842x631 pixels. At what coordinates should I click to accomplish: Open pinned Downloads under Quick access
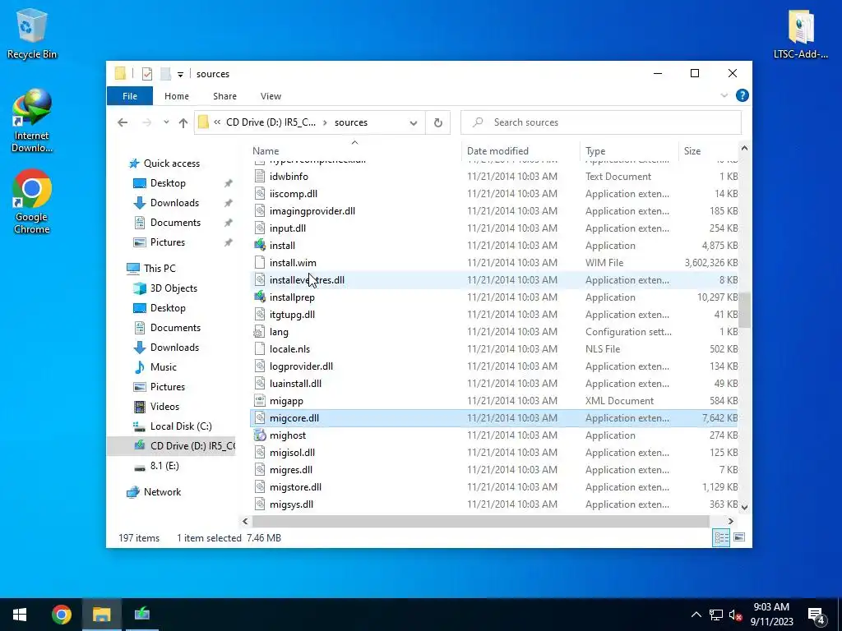(x=174, y=203)
